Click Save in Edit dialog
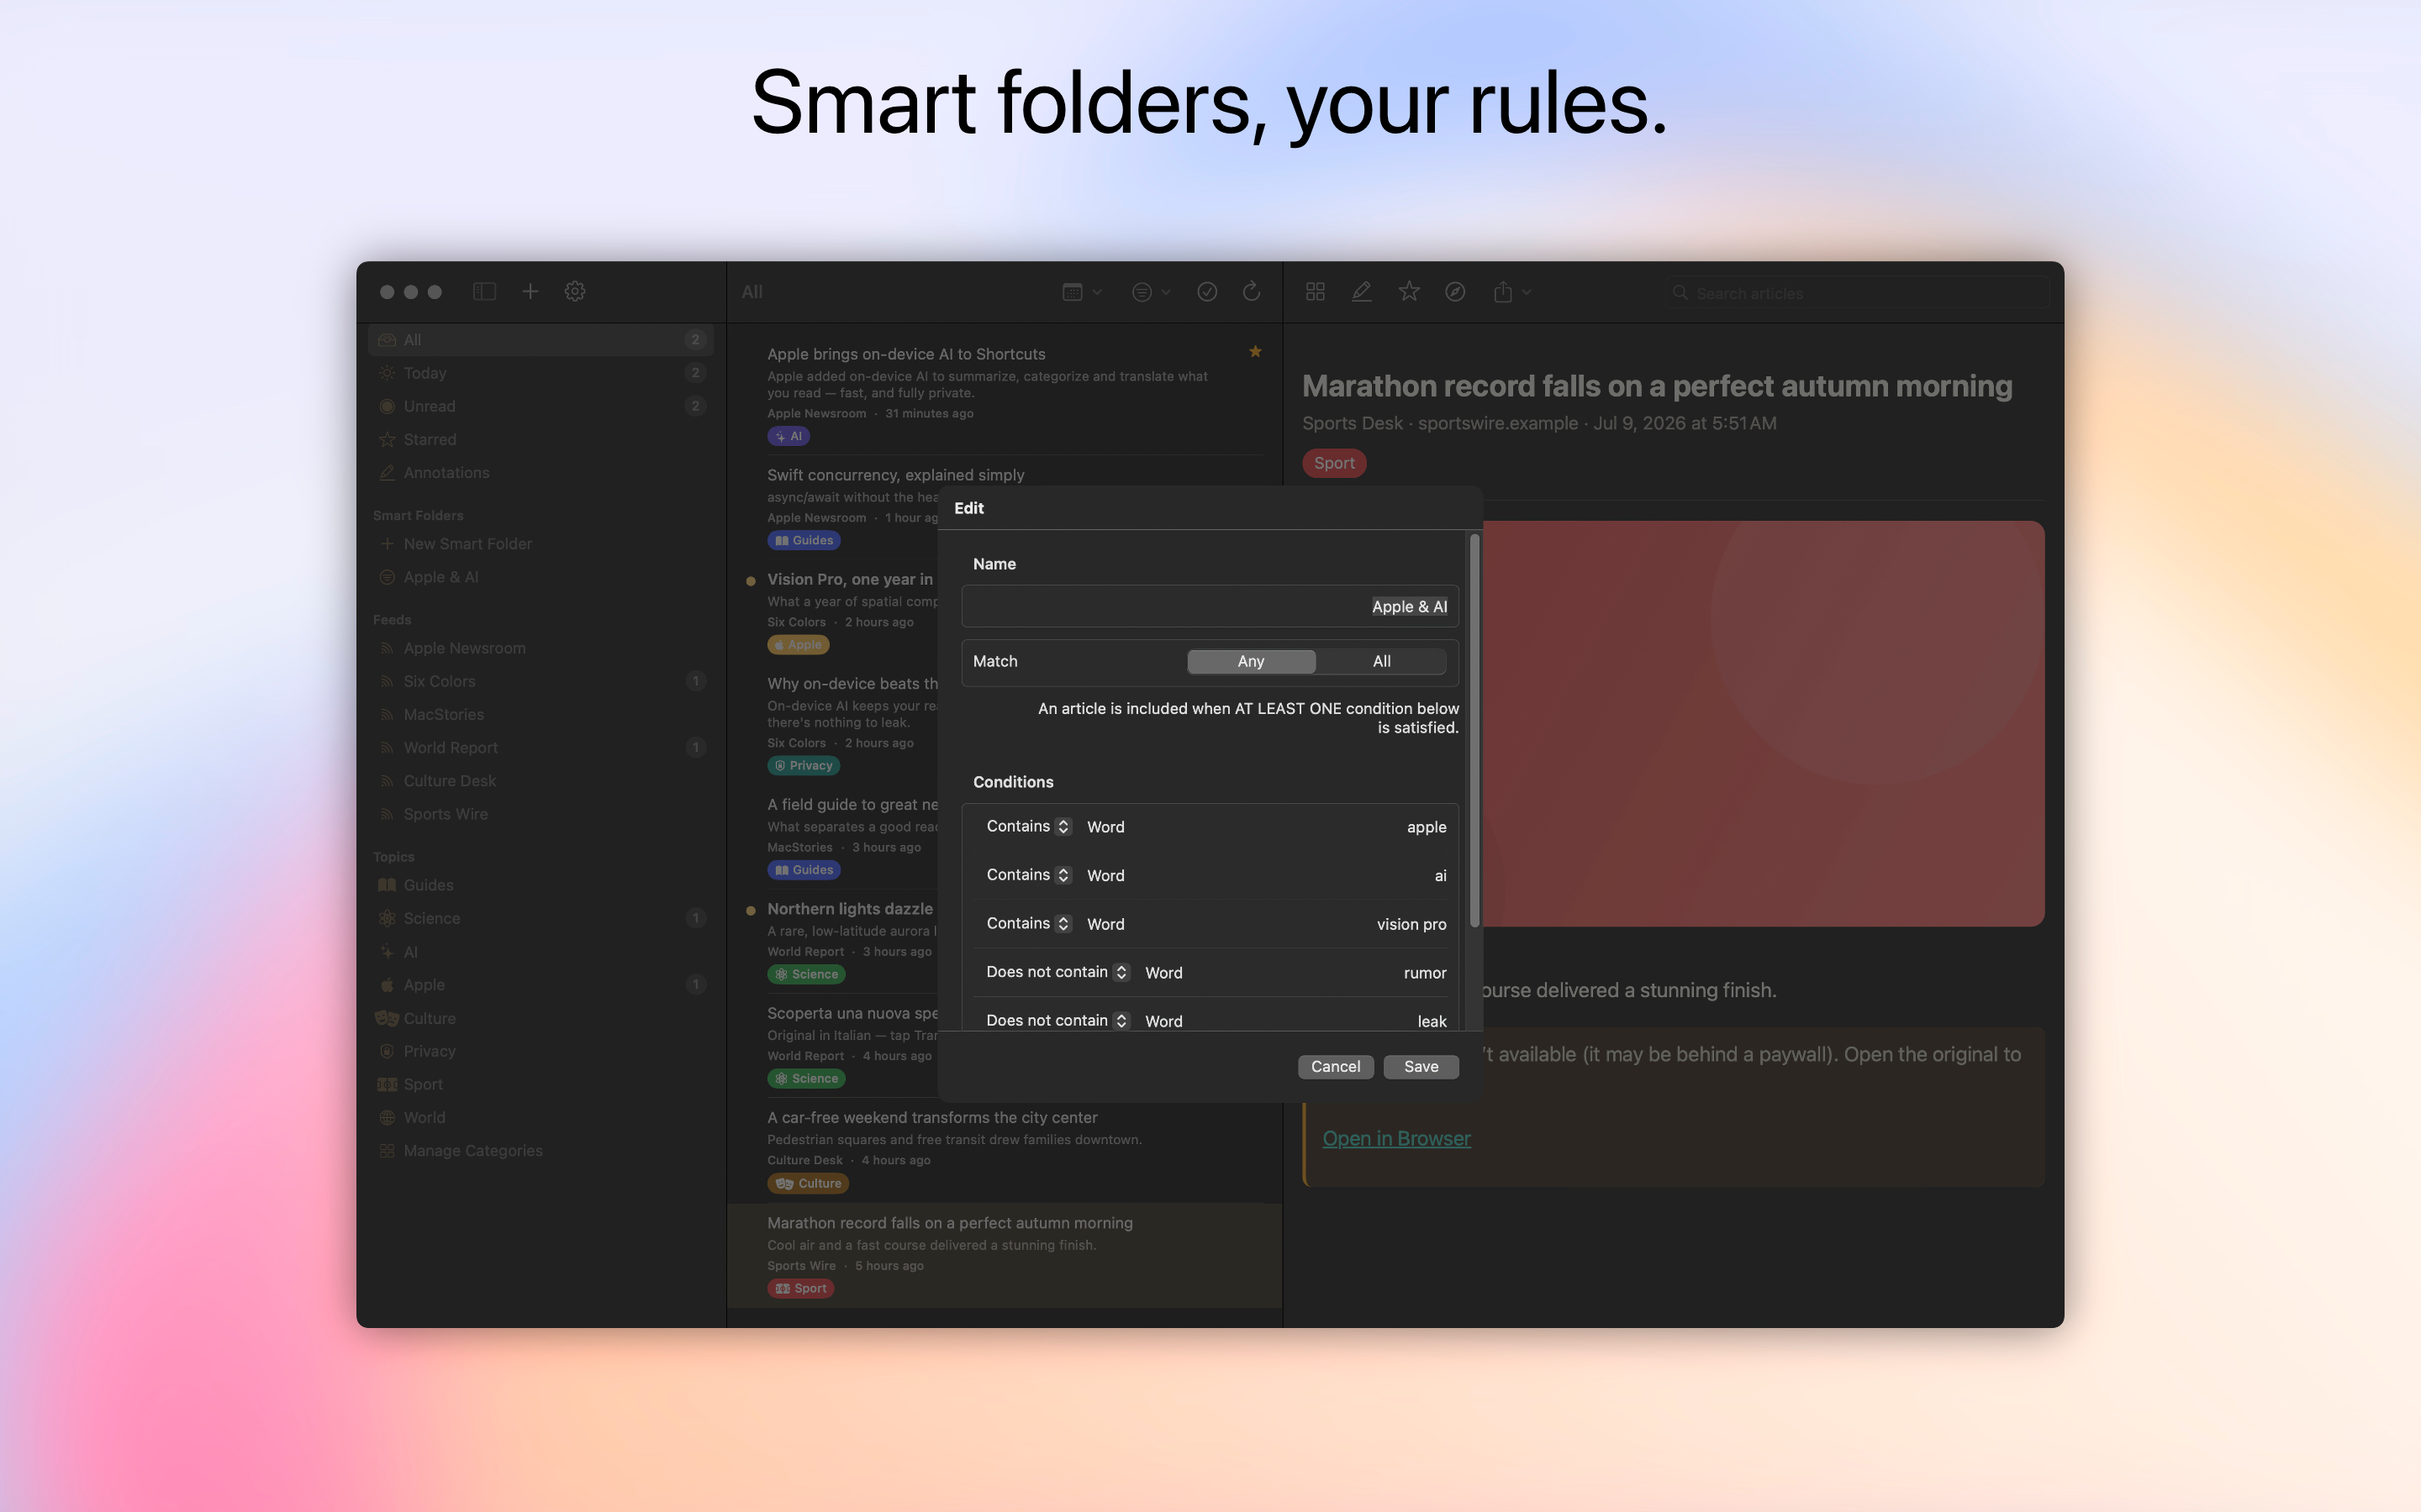 1421,1066
